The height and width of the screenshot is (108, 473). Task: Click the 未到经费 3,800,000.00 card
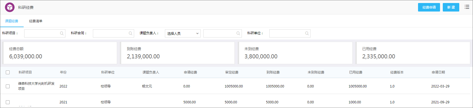tap(295, 53)
